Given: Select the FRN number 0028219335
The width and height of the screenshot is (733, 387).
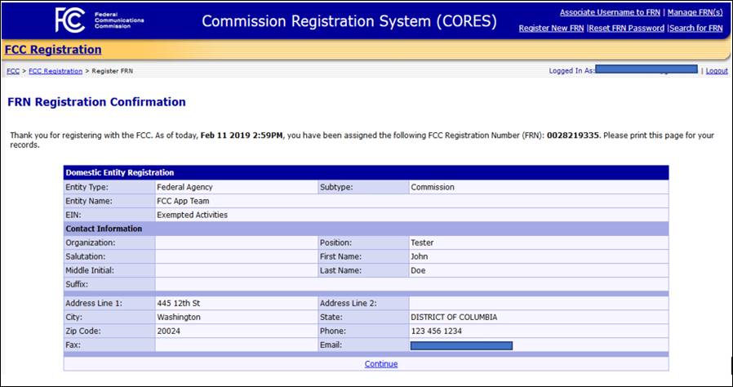Looking at the screenshot, I should point(572,136).
